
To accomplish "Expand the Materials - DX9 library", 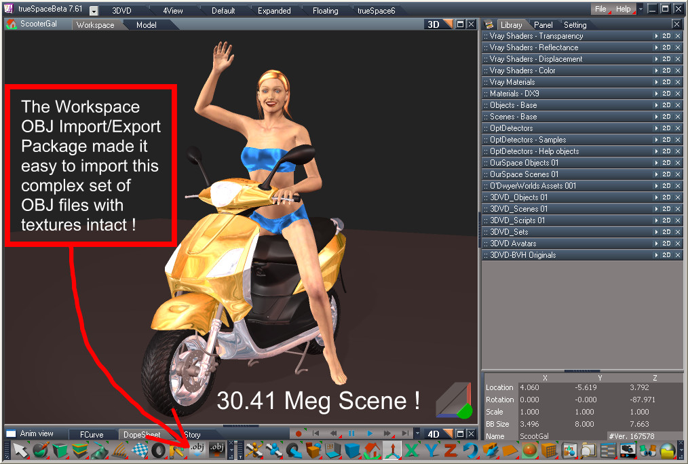I will point(656,94).
